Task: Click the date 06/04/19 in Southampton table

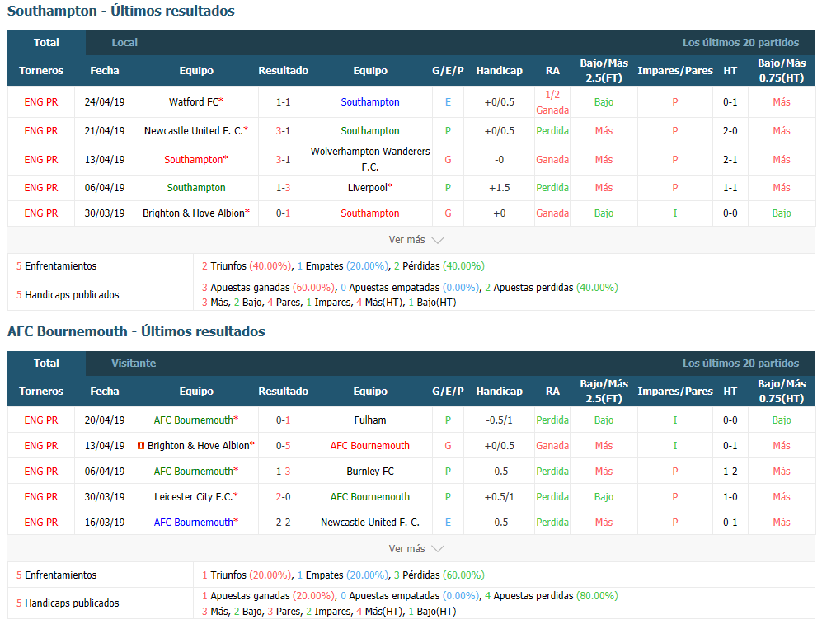Action: [105, 188]
